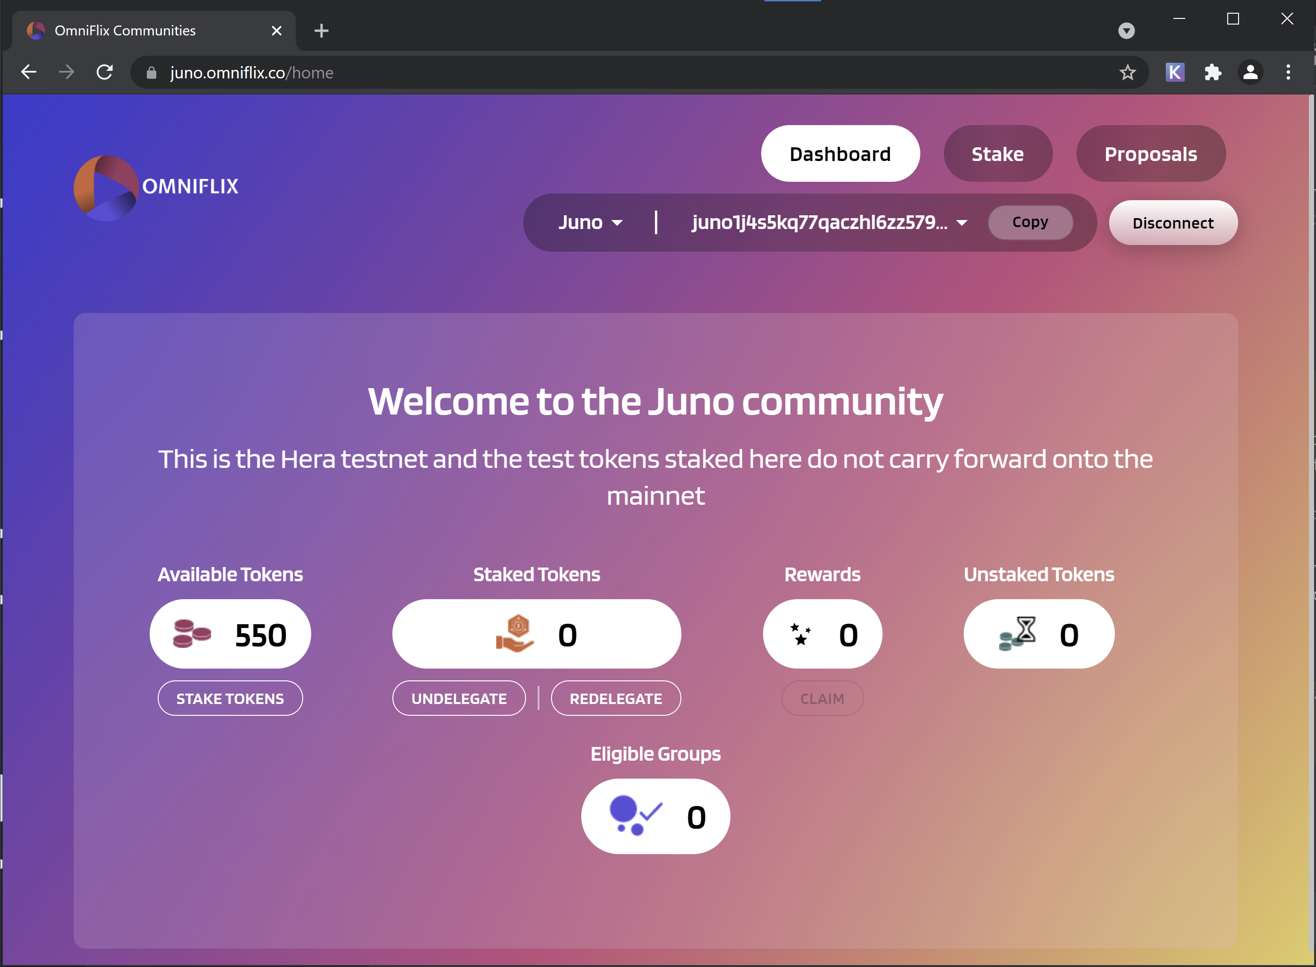Close the OmniFlix Communities tab
The image size is (1316, 967).
click(277, 31)
